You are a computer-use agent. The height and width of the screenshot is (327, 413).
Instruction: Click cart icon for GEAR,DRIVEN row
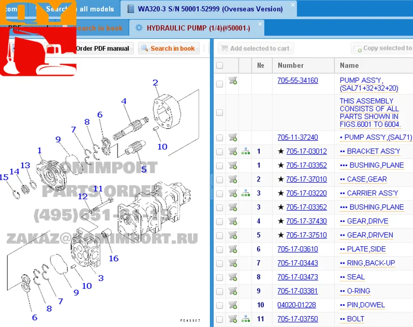click(233, 235)
